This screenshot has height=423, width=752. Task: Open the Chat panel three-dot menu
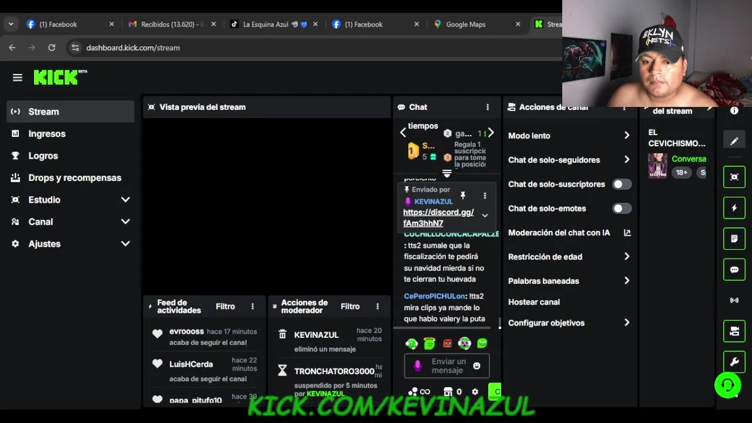pos(487,107)
